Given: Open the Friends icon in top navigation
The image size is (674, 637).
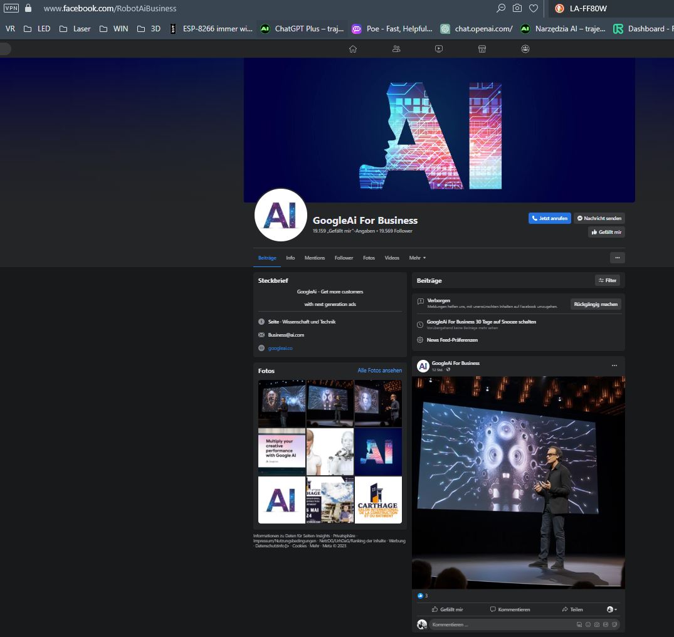Looking at the screenshot, I should 396,49.
